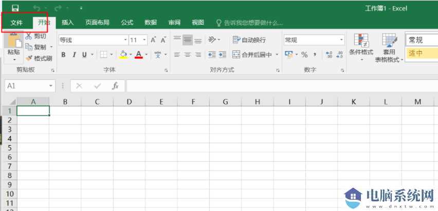This screenshot has height=211, width=438.
Task: Click the Save icon in the quick access toolbar
Action: (x=15, y=8)
